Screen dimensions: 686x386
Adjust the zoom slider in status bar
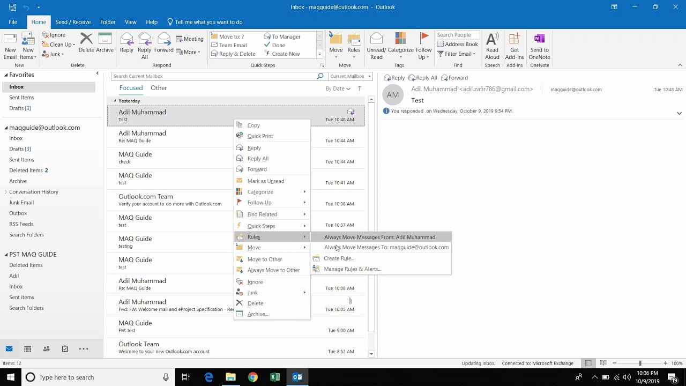(640, 363)
